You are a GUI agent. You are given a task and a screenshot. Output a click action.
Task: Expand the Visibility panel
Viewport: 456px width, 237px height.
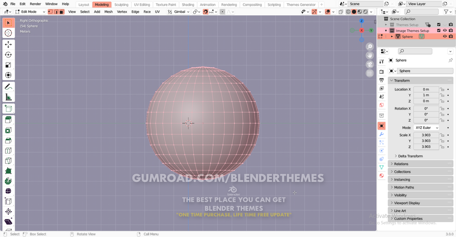point(421,195)
